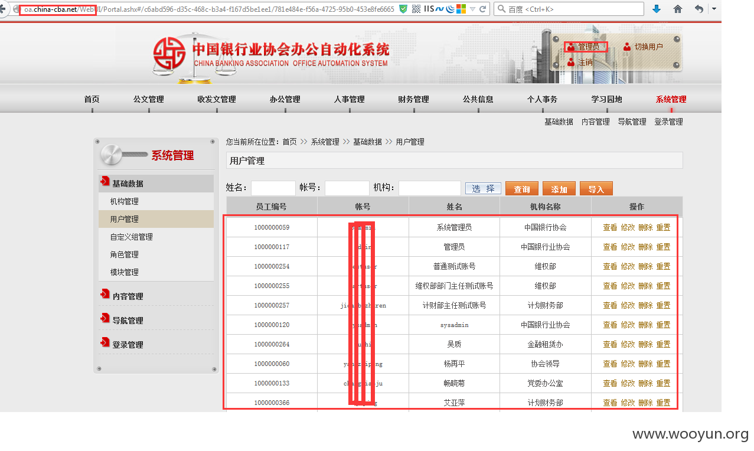The height and width of the screenshot is (451, 754).
Task: Open the address bar history dropdown arrow
Action: coord(472,9)
